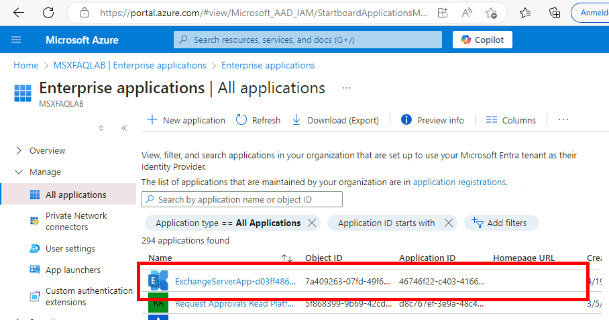Click the All applications grid icon

click(x=35, y=195)
